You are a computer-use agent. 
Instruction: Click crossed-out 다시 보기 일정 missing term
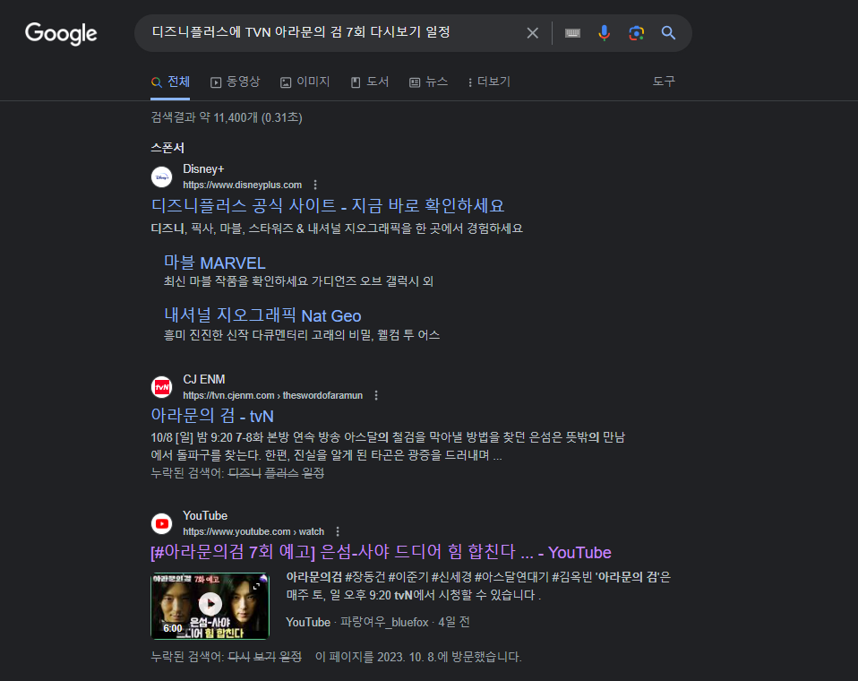[x=264, y=657]
